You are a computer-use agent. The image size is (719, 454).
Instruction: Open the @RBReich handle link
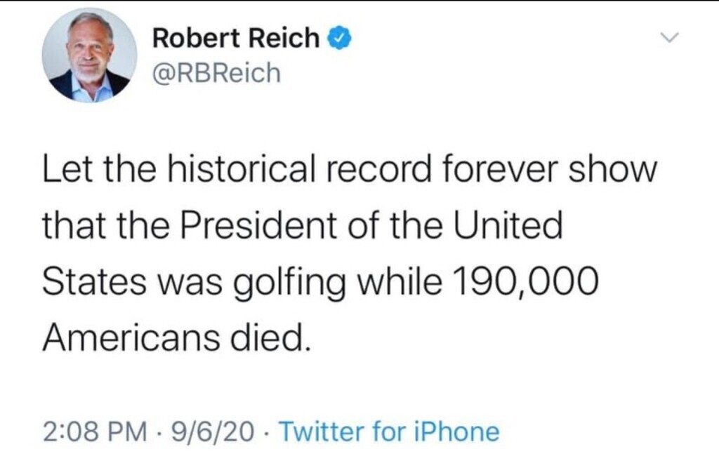tap(216, 72)
